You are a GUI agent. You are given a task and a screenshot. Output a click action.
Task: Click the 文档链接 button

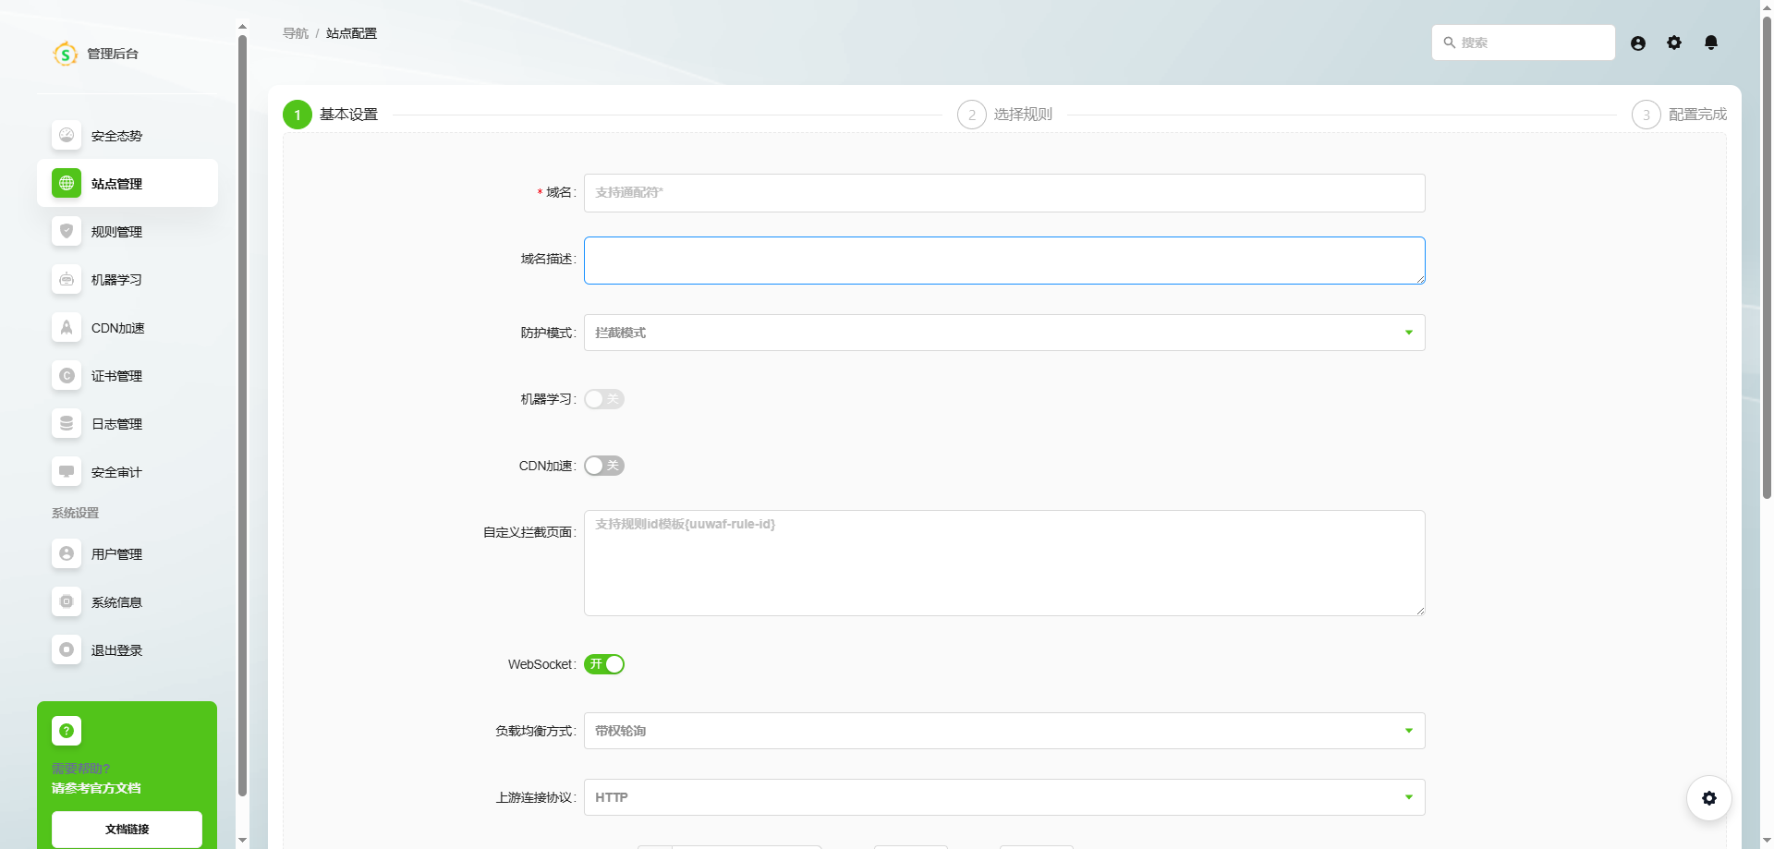[127, 829]
